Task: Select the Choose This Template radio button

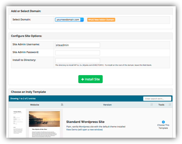Action: (x=163, y=122)
